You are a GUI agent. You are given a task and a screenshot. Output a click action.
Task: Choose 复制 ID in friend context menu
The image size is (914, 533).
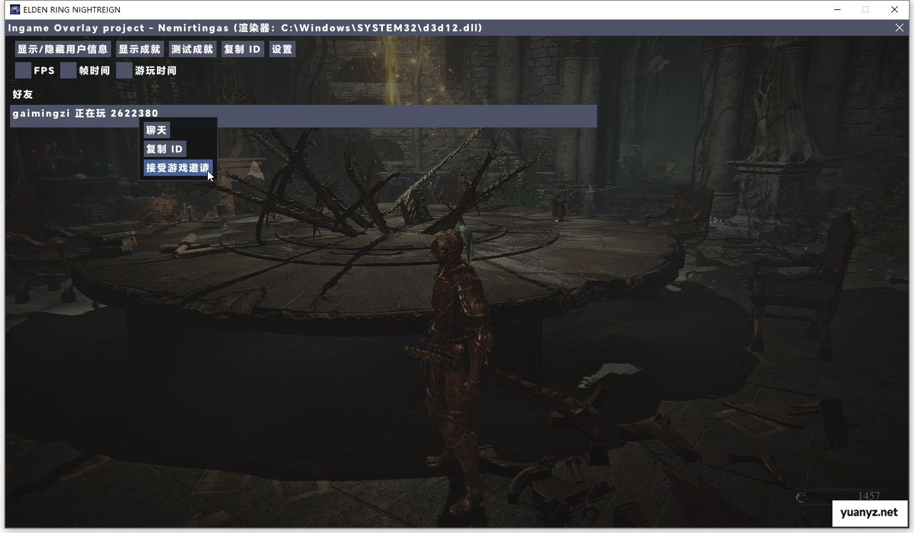[164, 149]
